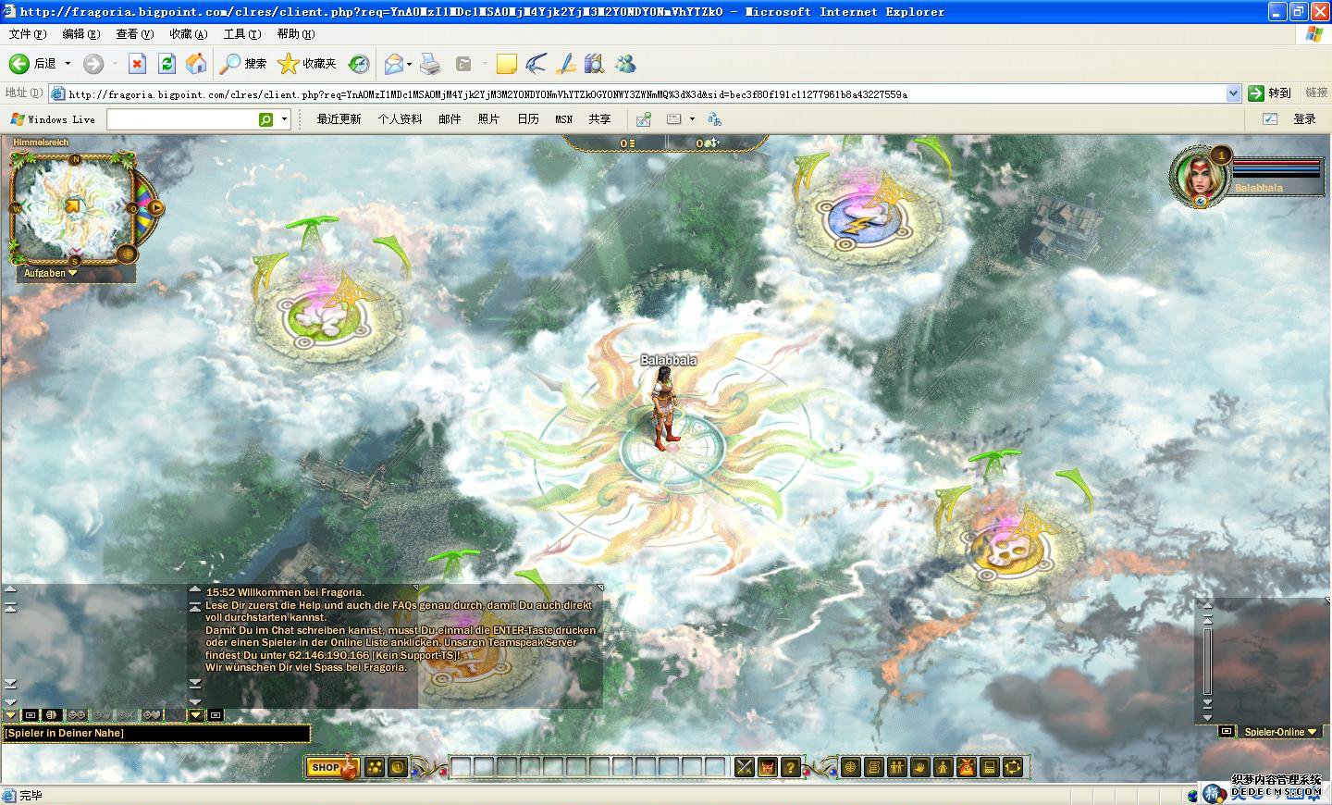Toggle the left chat window frame icon

tap(31, 715)
